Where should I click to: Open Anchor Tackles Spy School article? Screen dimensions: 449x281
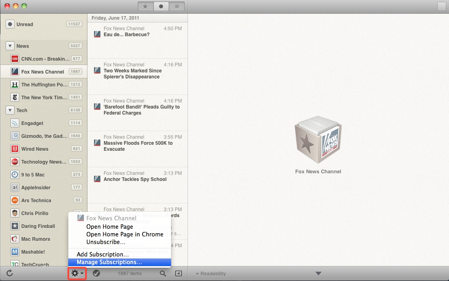[x=137, y=185]
